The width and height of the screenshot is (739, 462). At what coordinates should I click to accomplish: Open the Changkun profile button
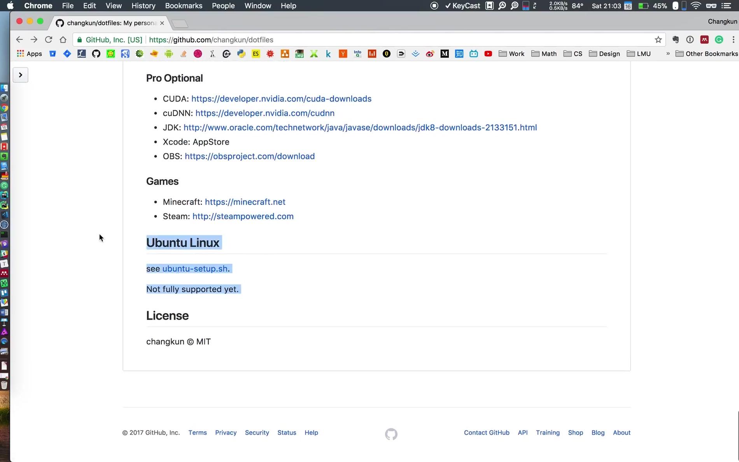(722, 21)
